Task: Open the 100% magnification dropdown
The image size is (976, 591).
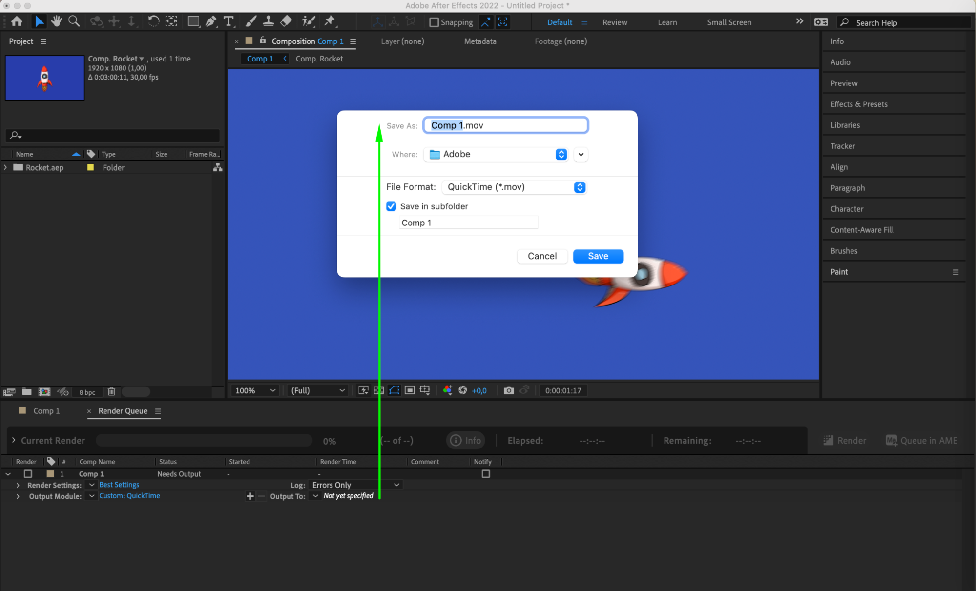Action: coord(255,390)
